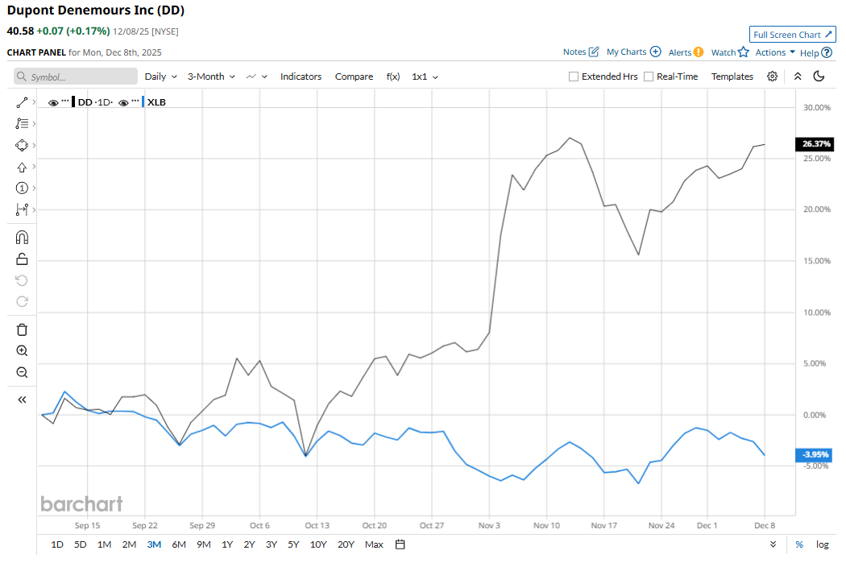Click the My Charts plus icon
This screenshot has width=846, height=567.
(x=656, y=52)
